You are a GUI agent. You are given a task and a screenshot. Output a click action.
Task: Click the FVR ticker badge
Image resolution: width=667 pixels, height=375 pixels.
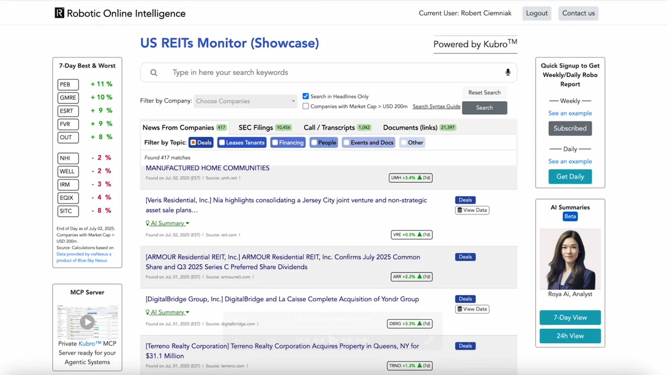coord(68,124)
